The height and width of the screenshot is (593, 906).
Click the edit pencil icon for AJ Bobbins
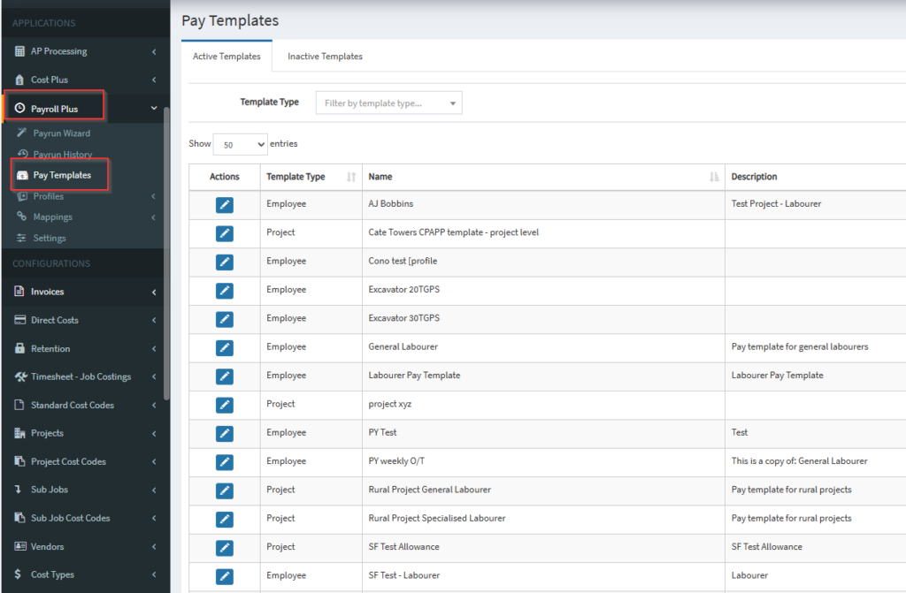click(x=225, y=205)
